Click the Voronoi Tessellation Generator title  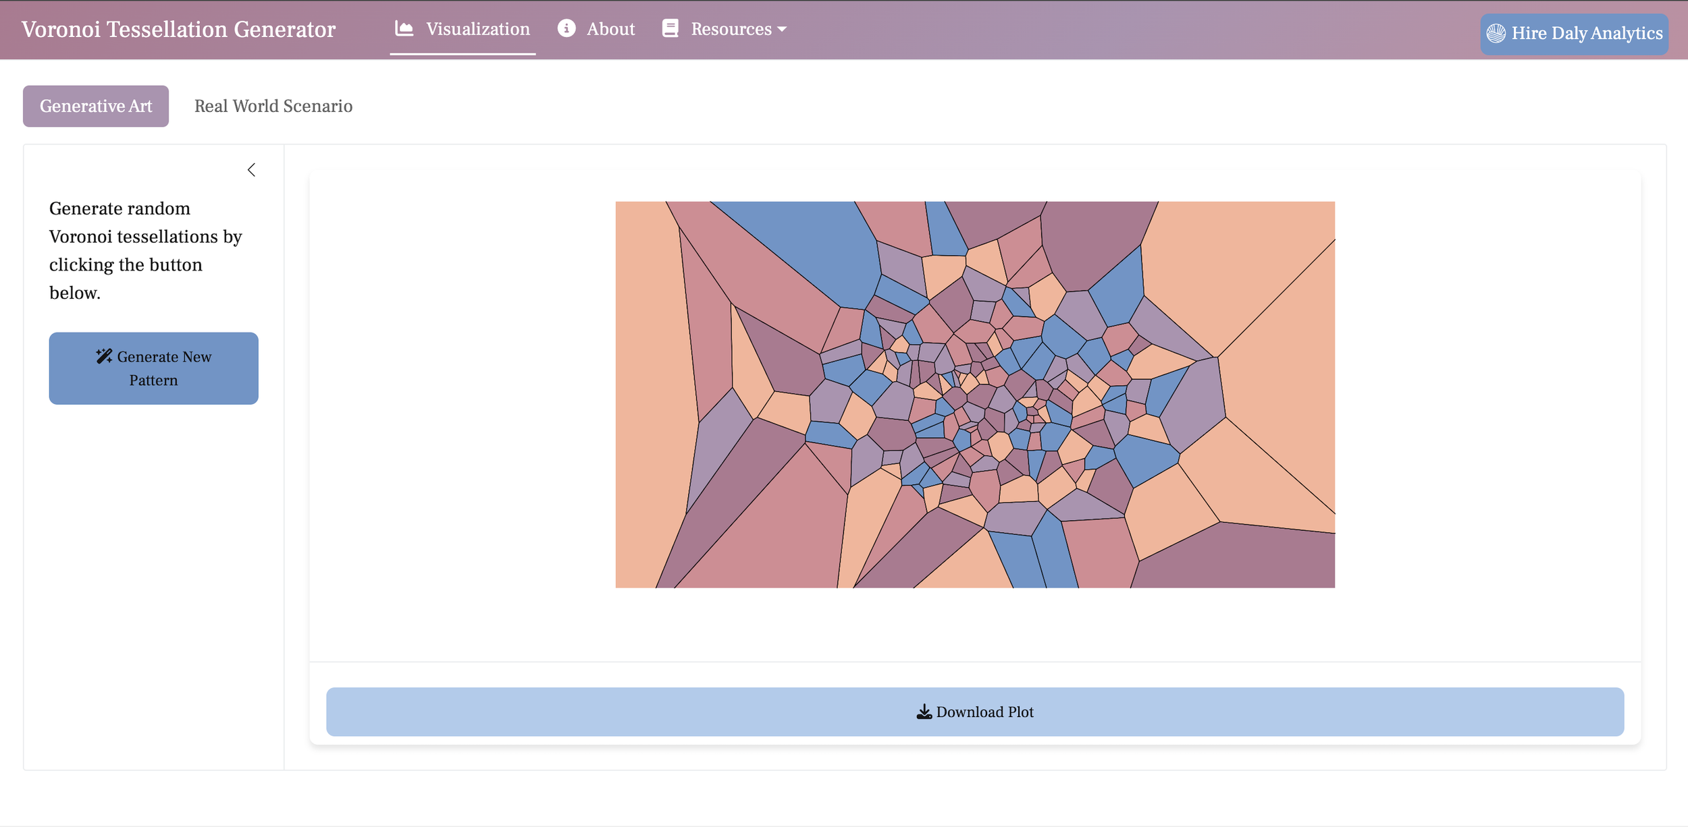point(178,29)
